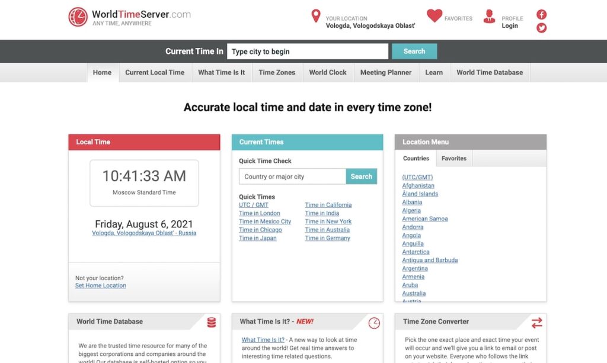This screenshot has height=363, width=607.
Task: Select (UTC/GMT) in the countries list
Action: click(x=417, y=177)
